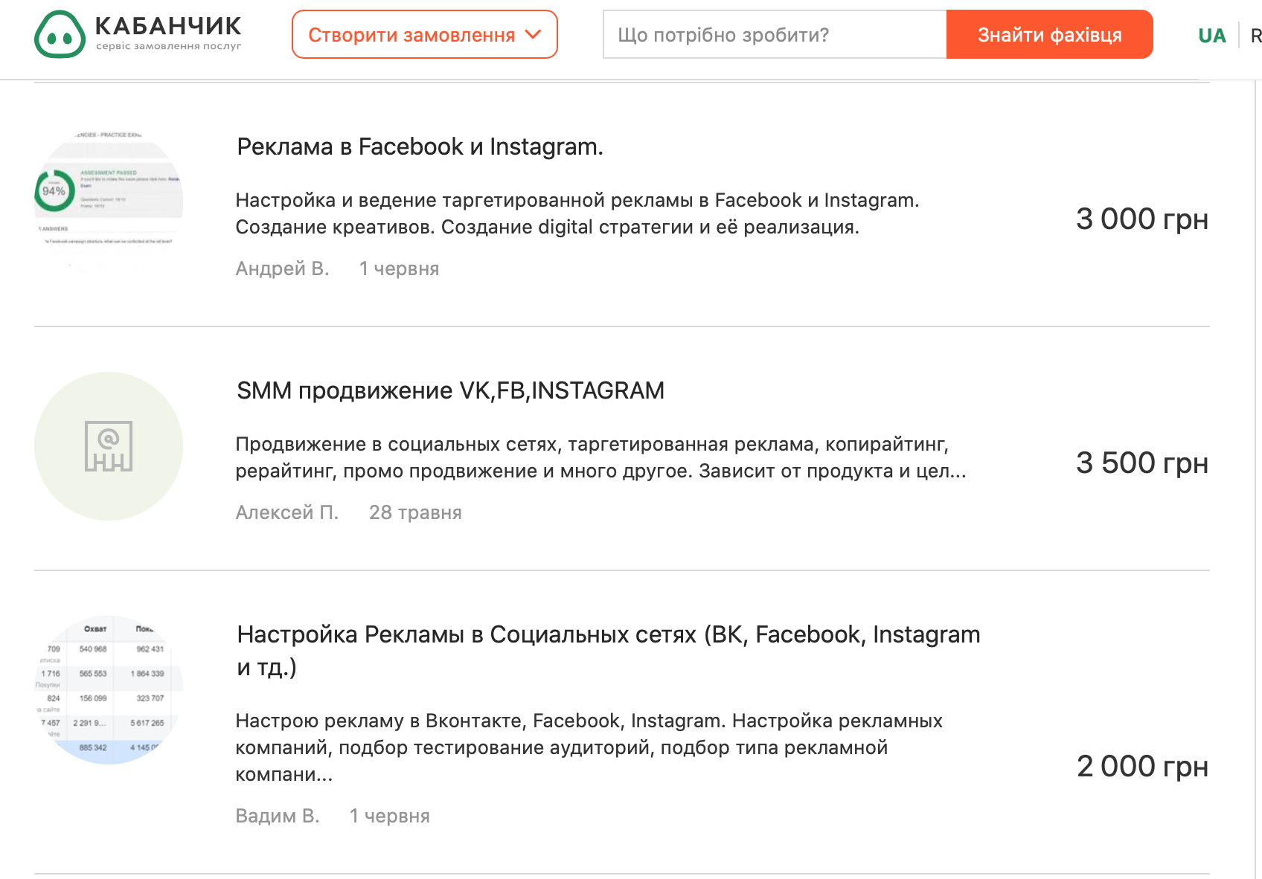Click the 3 000 грн price

point(1141,219)
